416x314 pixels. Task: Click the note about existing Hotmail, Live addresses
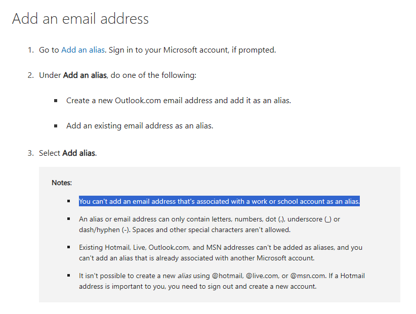pos(221,253)
